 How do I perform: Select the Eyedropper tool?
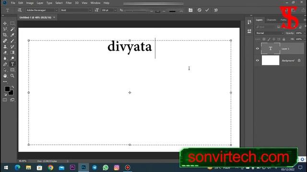12,35
